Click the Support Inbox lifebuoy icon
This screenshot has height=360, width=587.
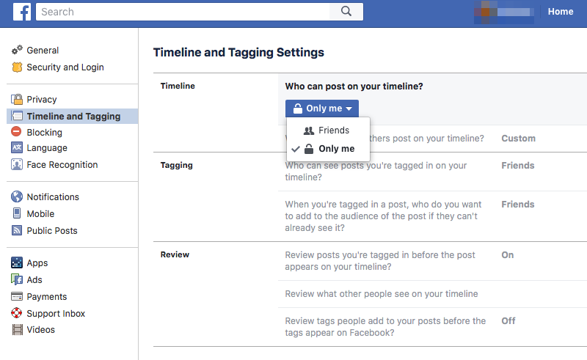coord(17,313)
